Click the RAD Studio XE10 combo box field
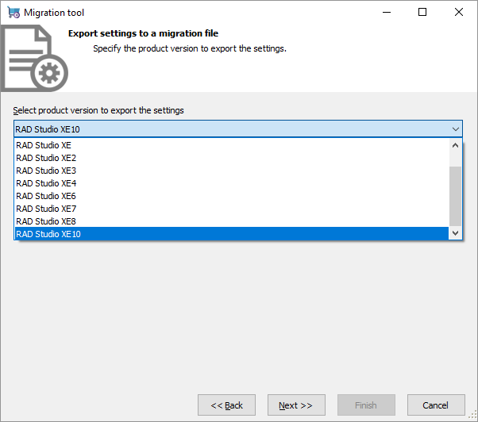Screen dimensions: 478x422 230,129
